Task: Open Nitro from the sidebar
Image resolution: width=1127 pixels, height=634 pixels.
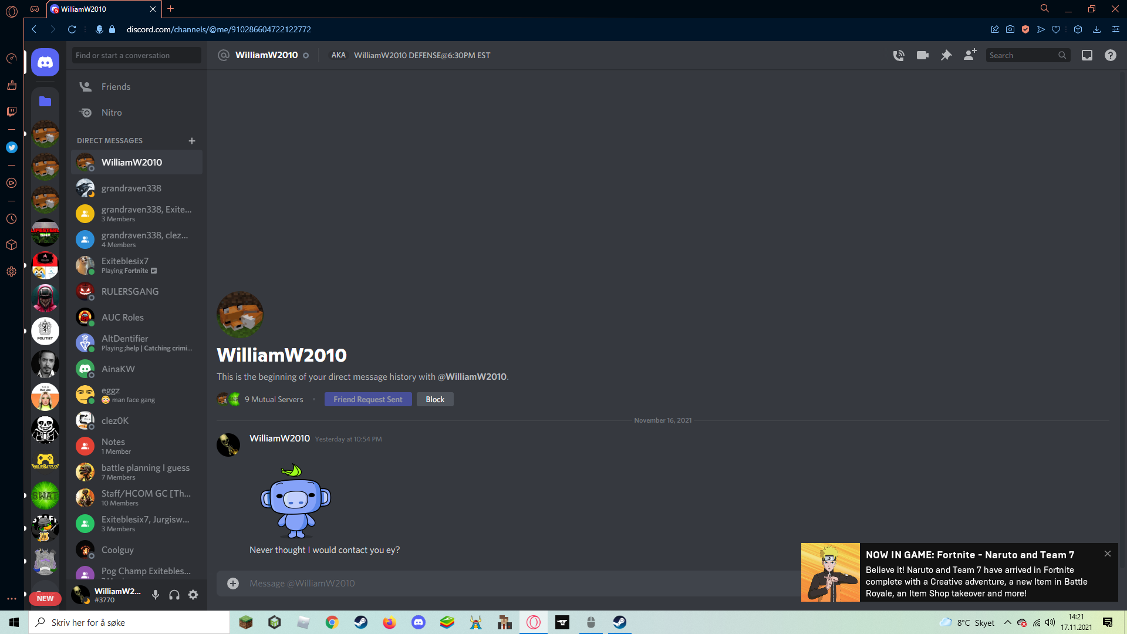Action: pyautogui.click(x=112, y=112)
